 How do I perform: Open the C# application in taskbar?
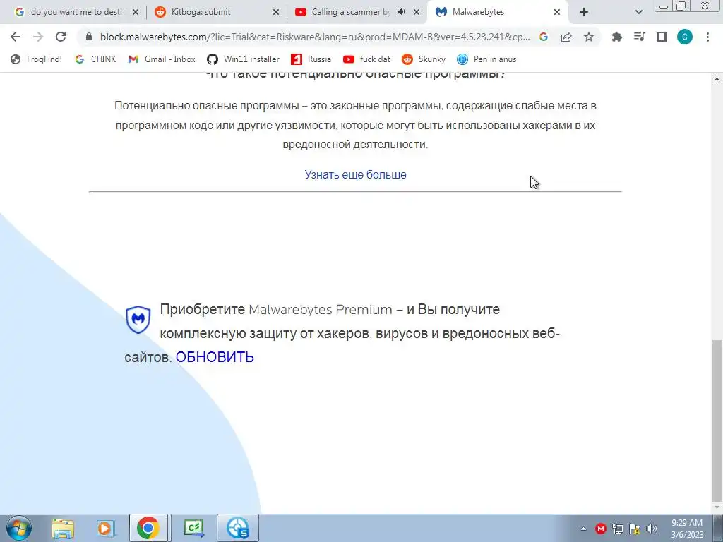click(193, 528)
